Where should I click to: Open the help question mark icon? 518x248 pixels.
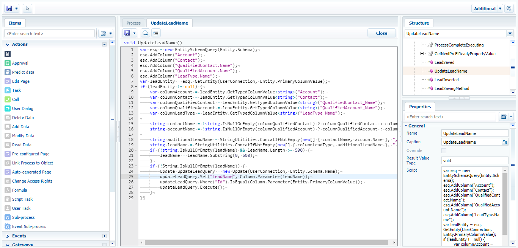point(509,8)
